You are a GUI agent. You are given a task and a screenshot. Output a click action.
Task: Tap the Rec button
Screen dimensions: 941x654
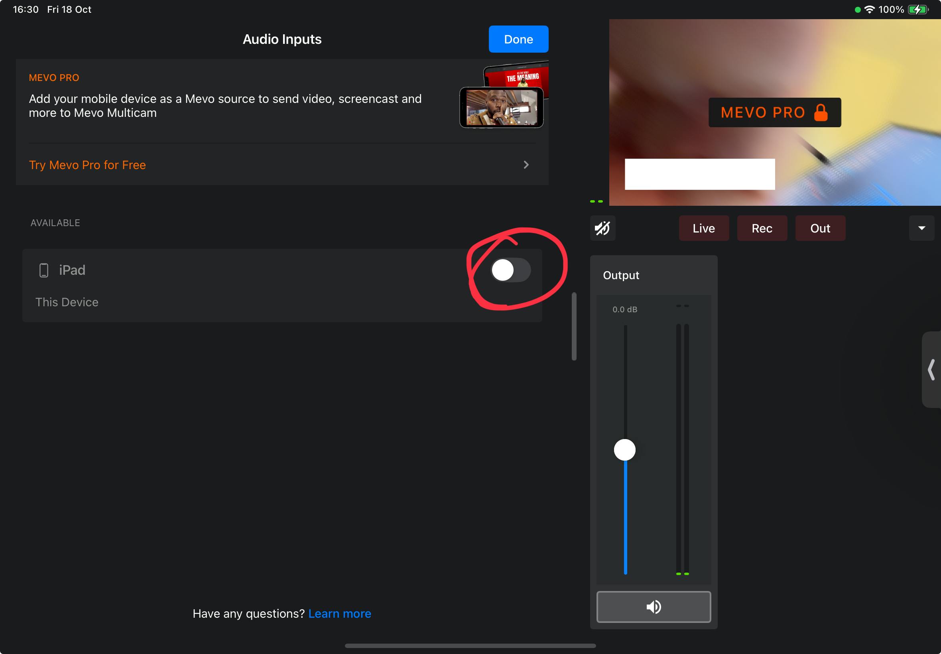coord(762,228)
